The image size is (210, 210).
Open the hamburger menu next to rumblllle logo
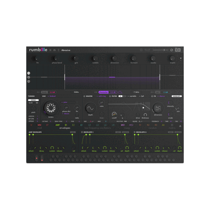50,50
